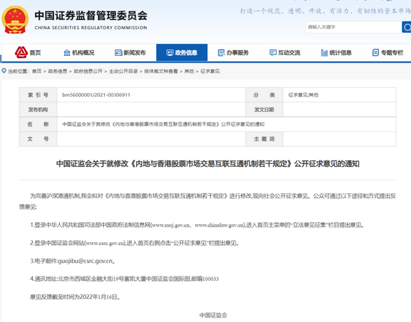Click the form icon beside 办事服务
The height and width of the screenshot is (322, 411).
(221, 53)
